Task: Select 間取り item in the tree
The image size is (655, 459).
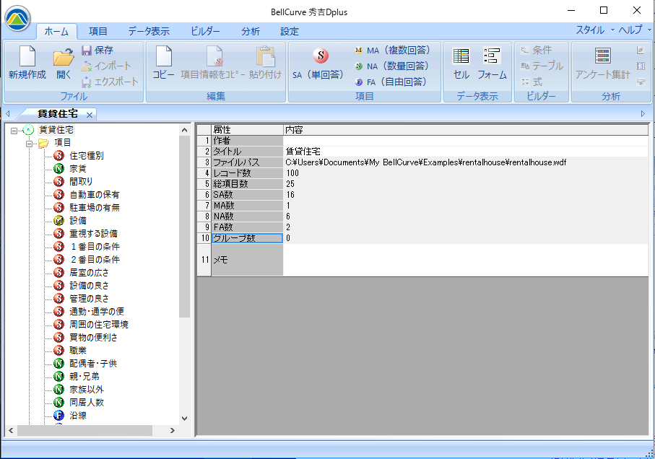Action: [81, 182]
